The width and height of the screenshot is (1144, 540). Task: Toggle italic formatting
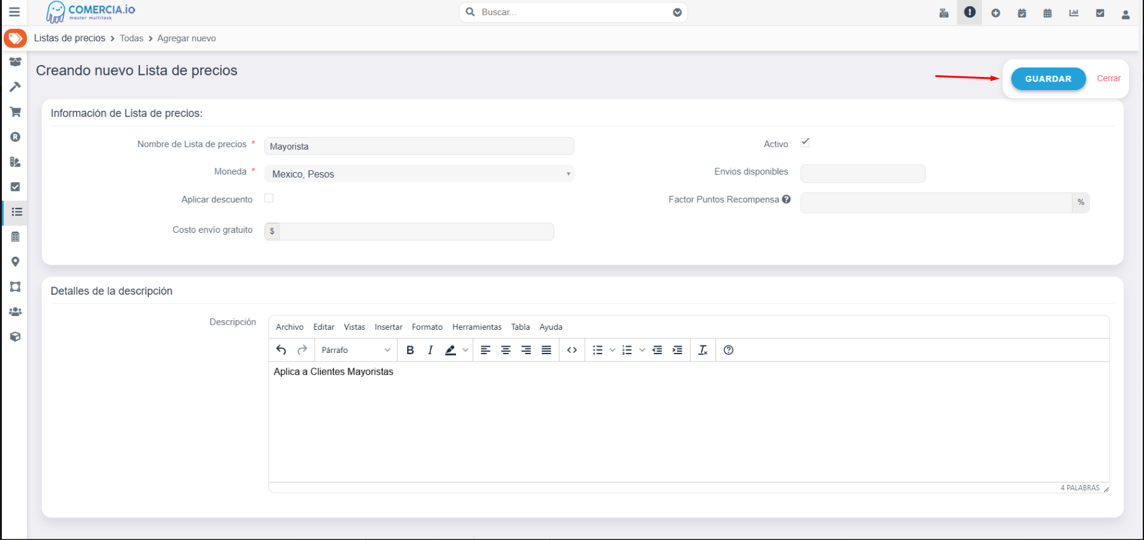click(430, 350)
